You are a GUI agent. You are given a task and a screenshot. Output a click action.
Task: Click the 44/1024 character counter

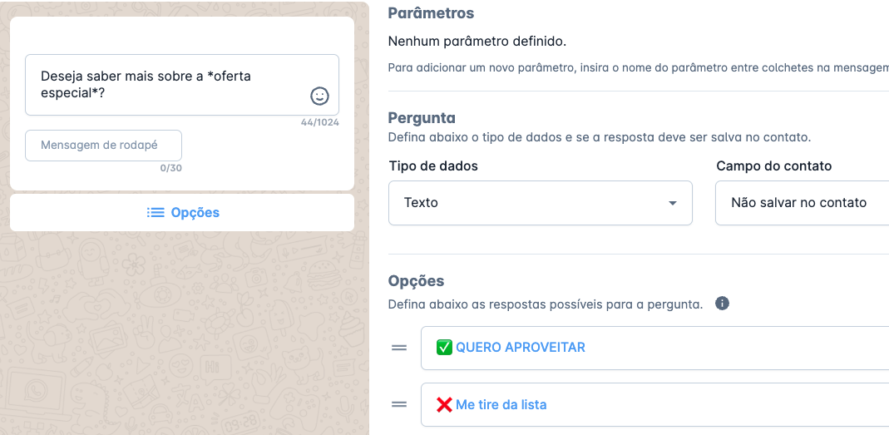coord(320,122)
